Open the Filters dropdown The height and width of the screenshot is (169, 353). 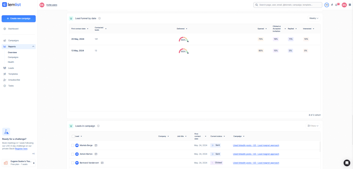[x=313, y=126]
